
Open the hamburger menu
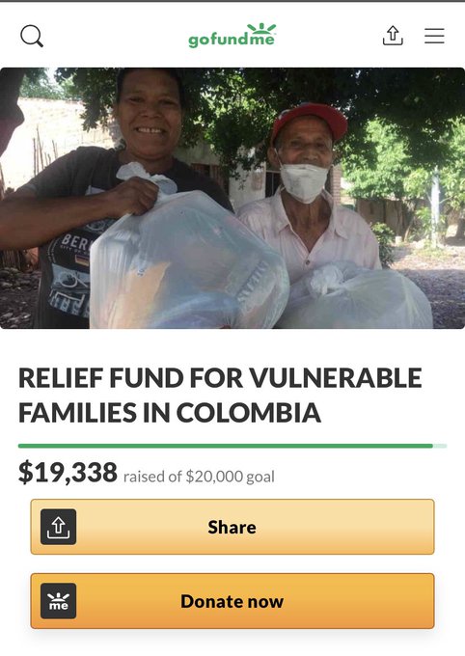point(434,36)
